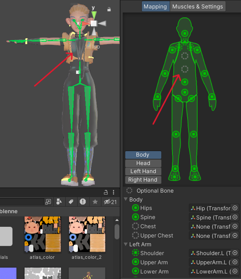The width and height of the screenshot is (241, 279).
Task: Click the Search by Label tag icon
Action: point(70,201)
